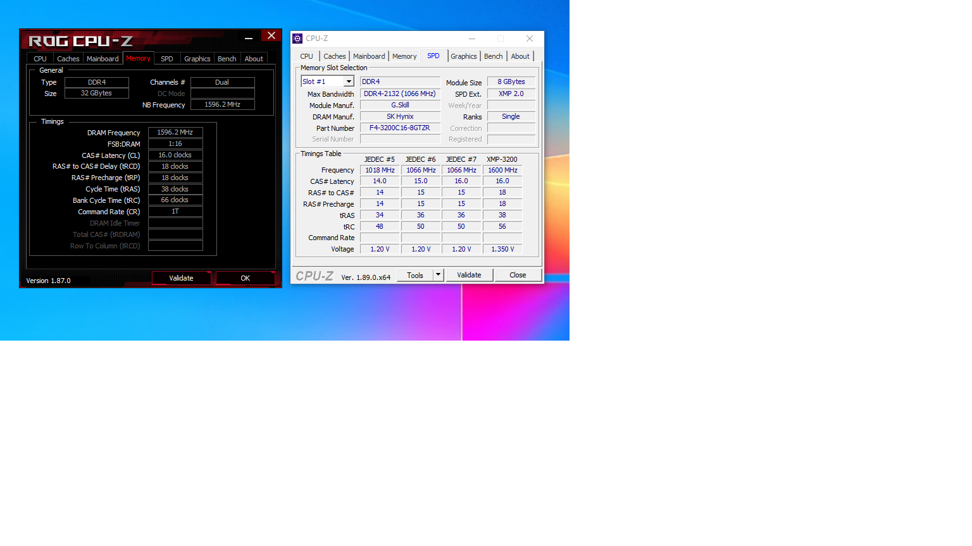Select SPD tab in white CPU-Z window
The image size is (972, 546).
(433, 56)
